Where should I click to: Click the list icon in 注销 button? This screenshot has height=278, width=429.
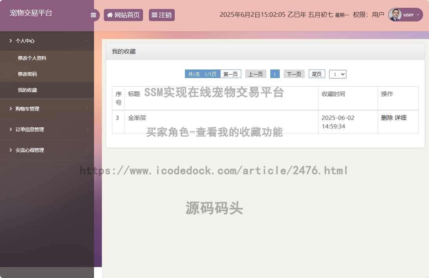click(x=155, y=15)
